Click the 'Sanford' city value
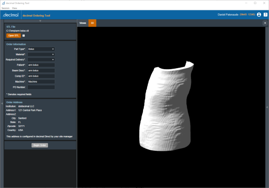The height and width of the screenshot is (188, 269). 22,118
